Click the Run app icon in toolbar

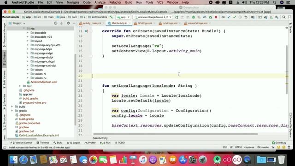click(x=177, y=17)
